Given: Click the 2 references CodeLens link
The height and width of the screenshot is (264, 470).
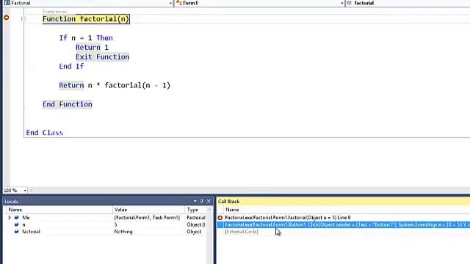Looking at the screenshot, I should (55, 12).
